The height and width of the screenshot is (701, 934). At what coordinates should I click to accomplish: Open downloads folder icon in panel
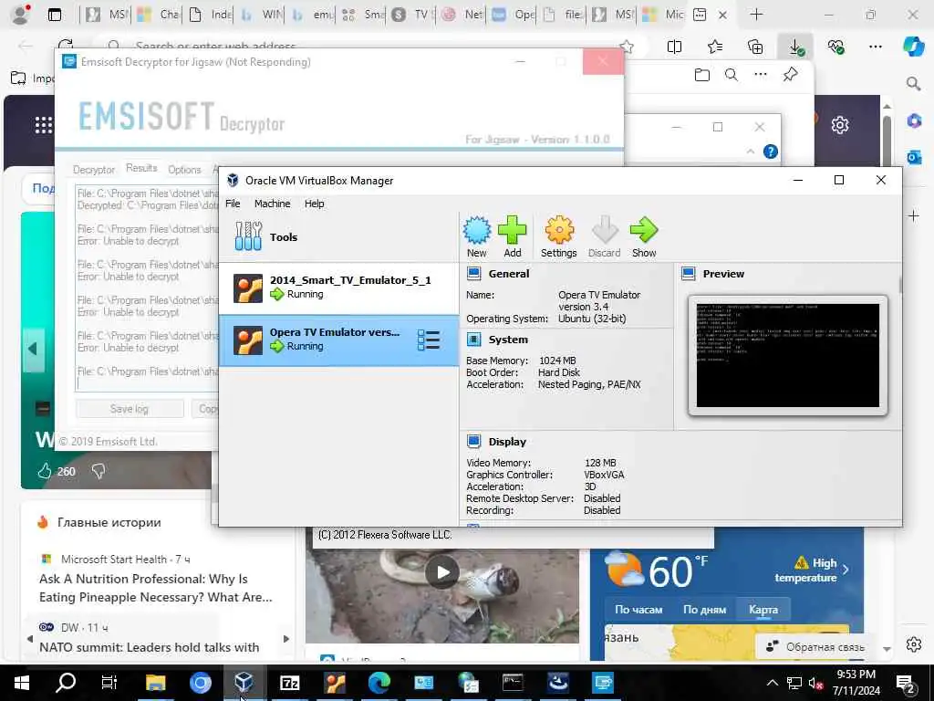coord(702,75)
